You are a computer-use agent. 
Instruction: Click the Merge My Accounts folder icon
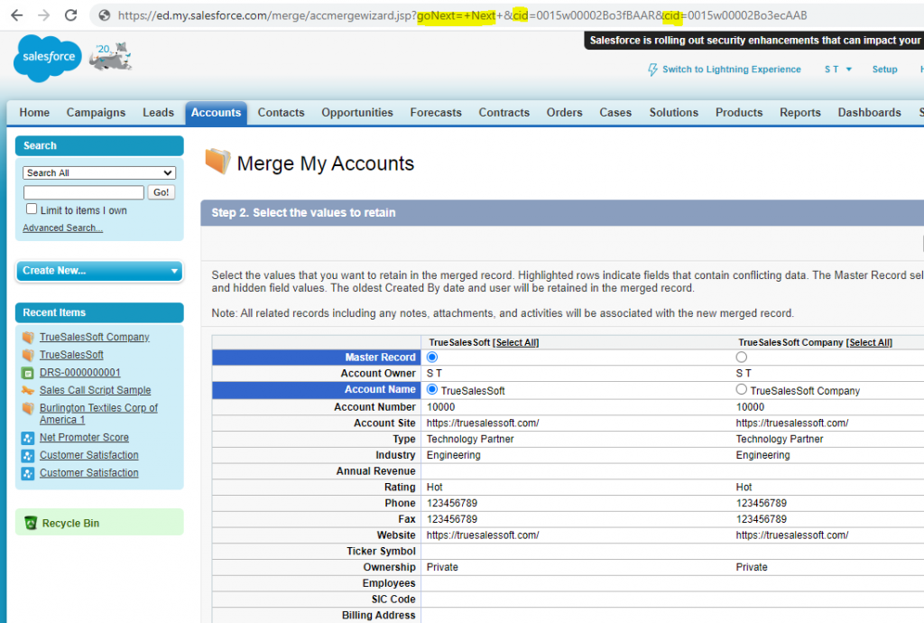tap(217, 161)
